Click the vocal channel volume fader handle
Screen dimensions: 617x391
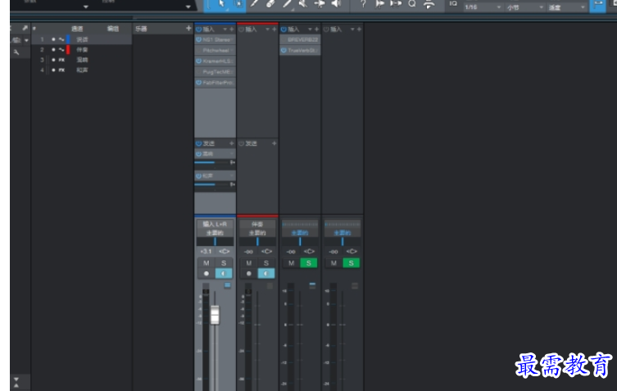[x=215, y=315]
